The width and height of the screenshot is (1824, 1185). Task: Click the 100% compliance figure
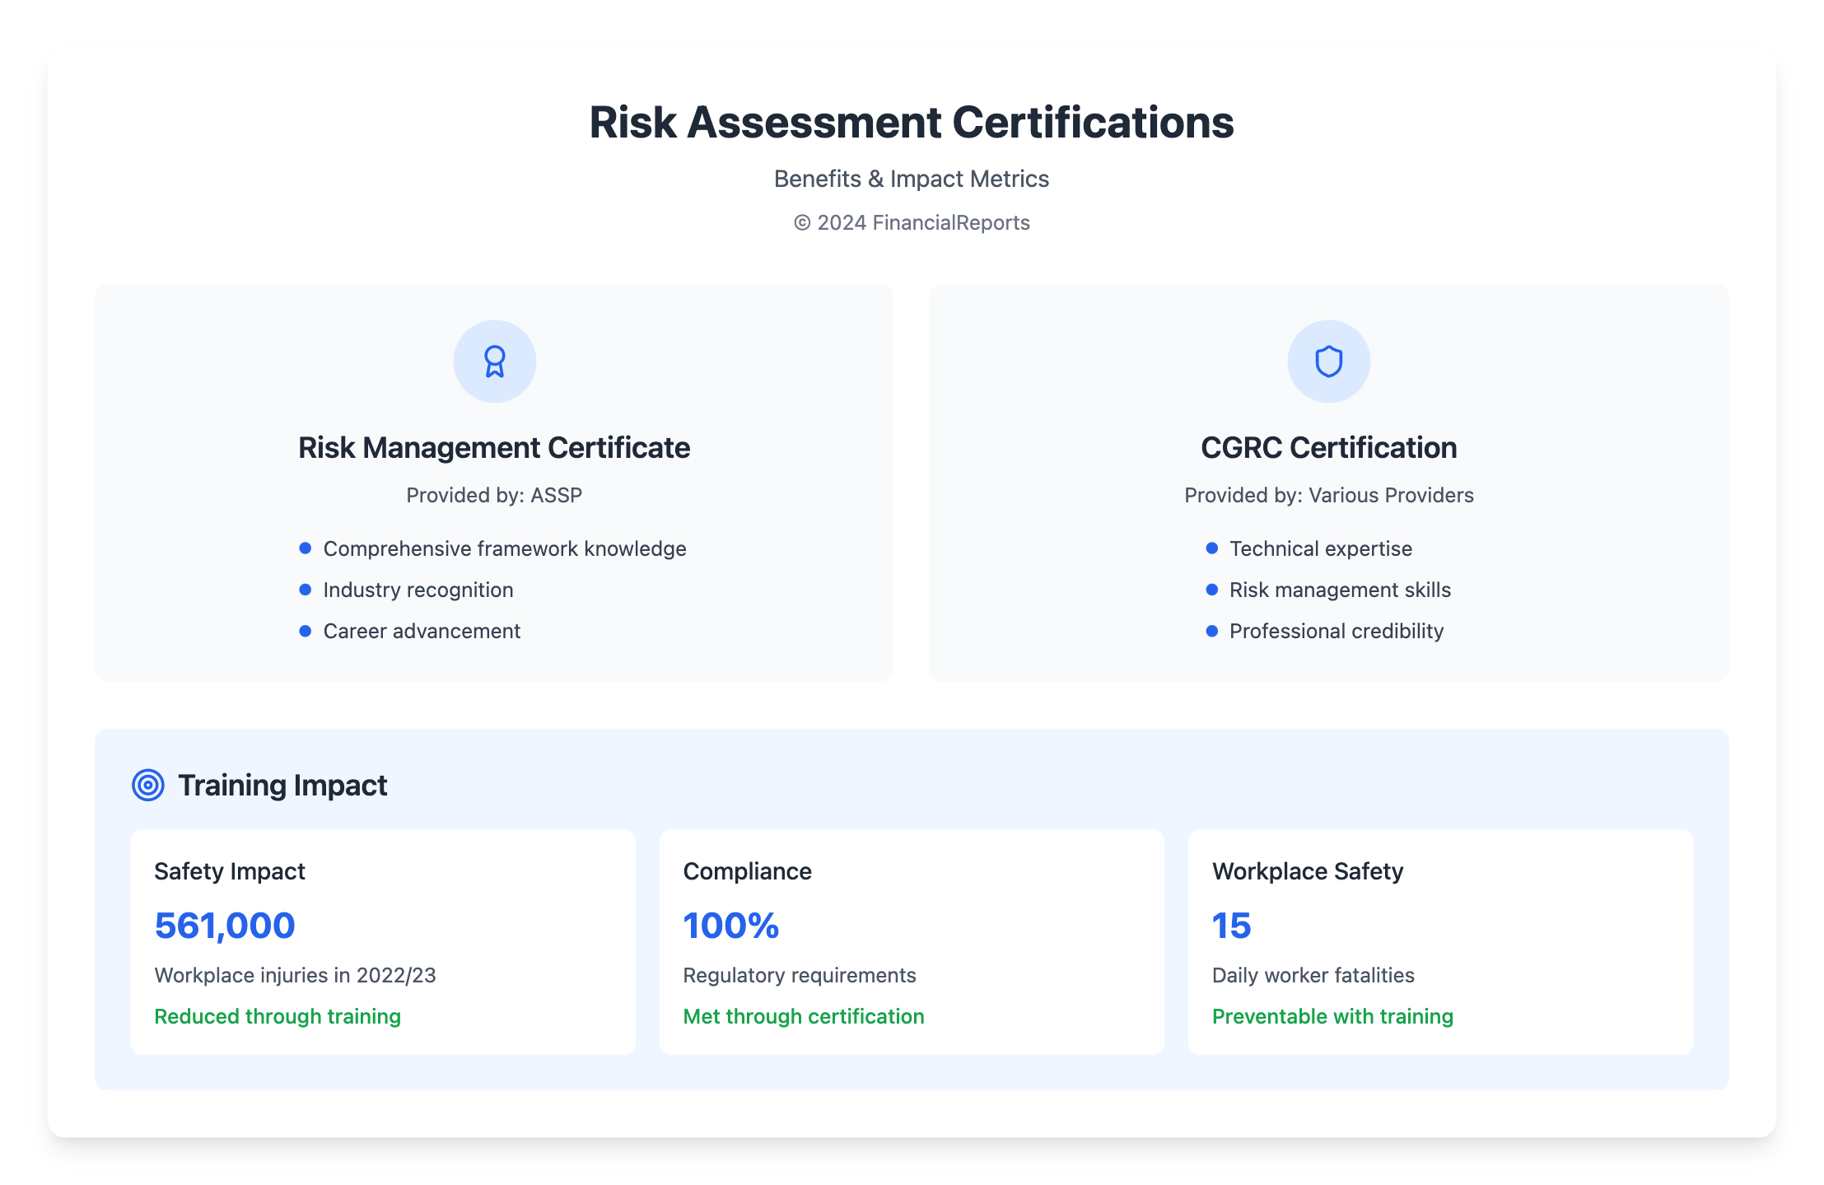[731, 926]
